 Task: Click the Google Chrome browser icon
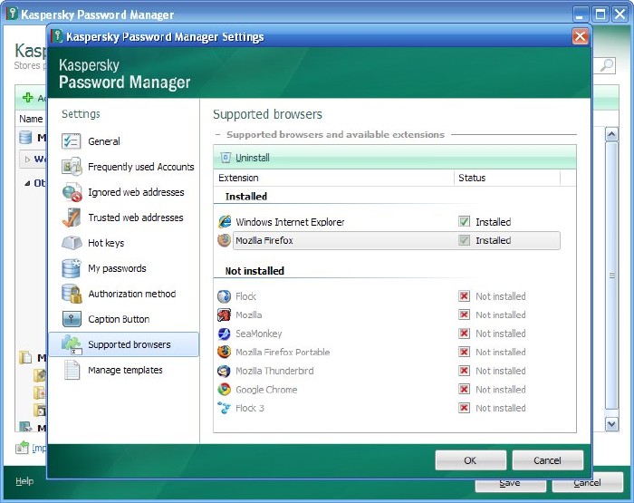tap(225, 390)
